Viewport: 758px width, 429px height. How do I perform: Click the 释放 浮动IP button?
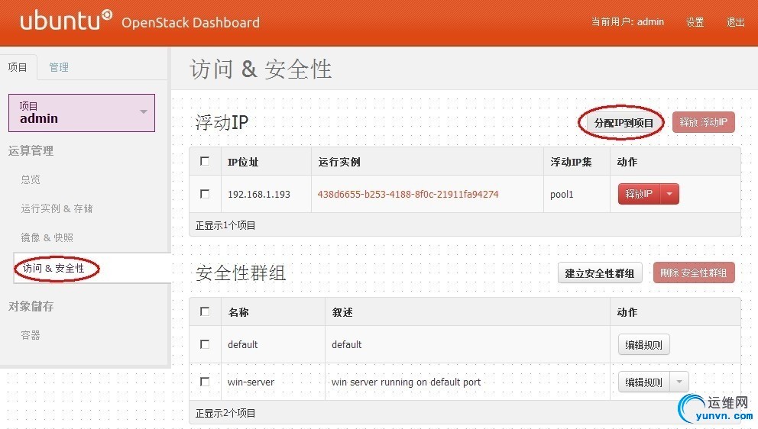(x=704, y=122)
